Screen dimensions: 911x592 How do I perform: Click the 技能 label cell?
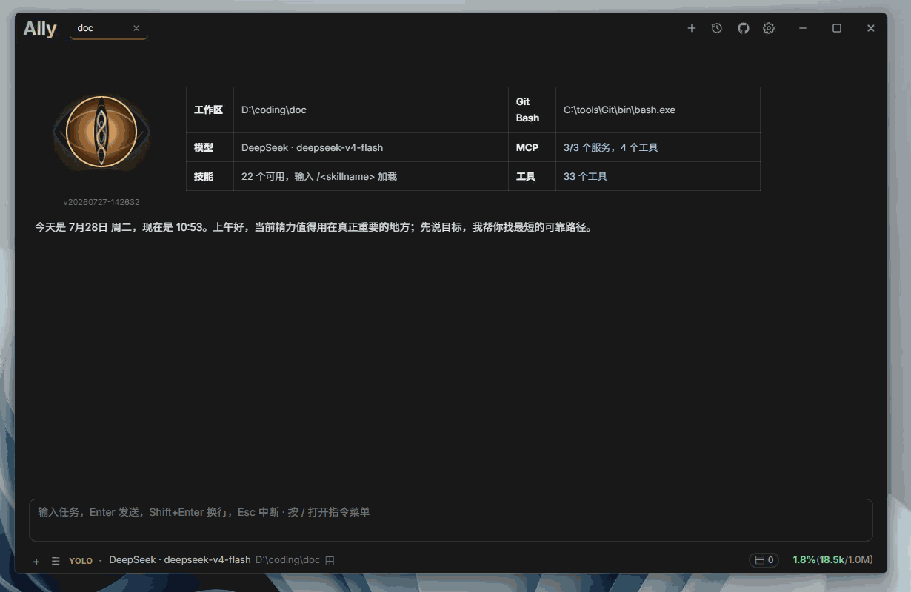pos(210,176)
